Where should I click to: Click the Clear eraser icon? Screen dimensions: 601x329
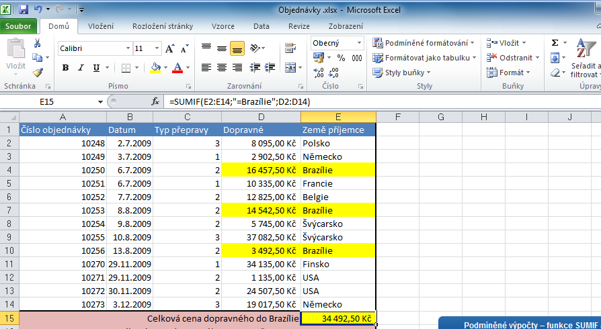[x=555, y=73]
